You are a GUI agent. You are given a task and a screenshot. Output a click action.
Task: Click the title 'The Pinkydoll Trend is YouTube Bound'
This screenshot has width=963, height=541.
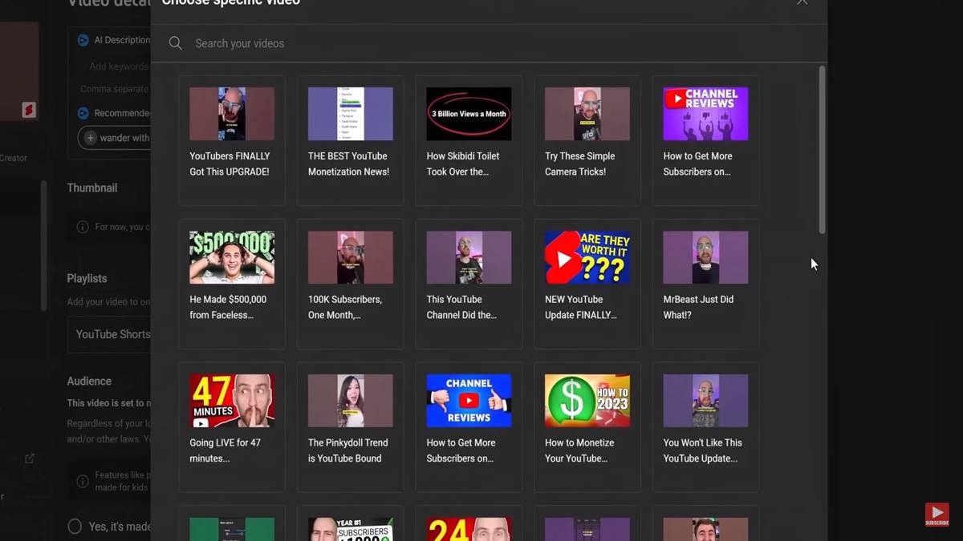[348, 450]
